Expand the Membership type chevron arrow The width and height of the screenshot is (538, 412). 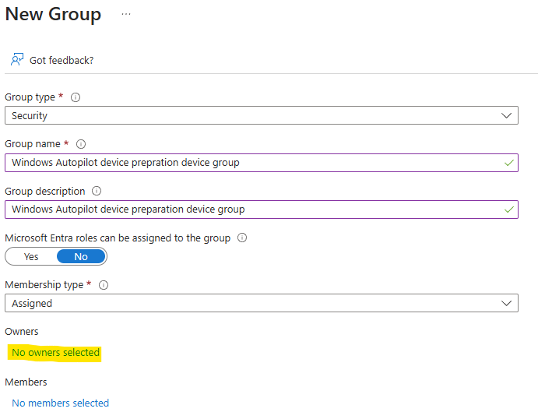pos(506,303)
